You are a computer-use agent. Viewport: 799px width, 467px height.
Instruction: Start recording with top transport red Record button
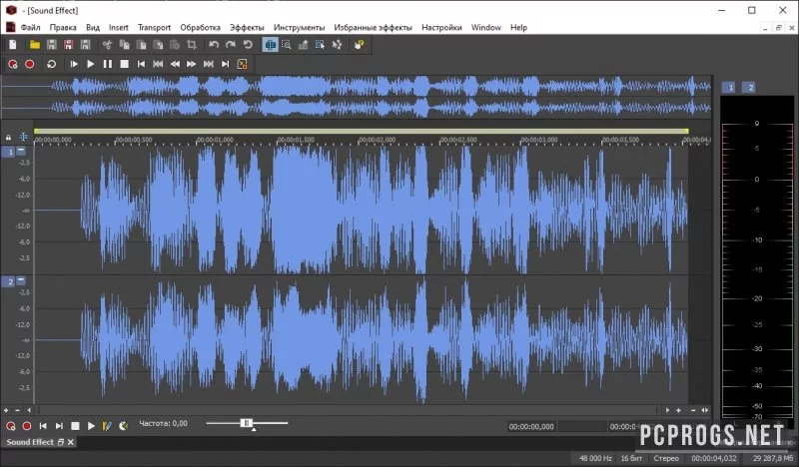(x=30, y=64)
